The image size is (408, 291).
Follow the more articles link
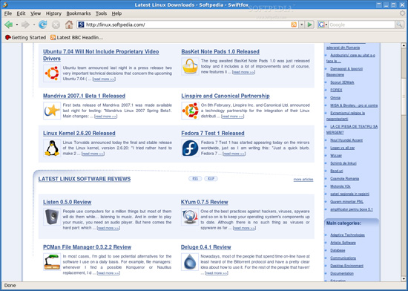(303, 180)
